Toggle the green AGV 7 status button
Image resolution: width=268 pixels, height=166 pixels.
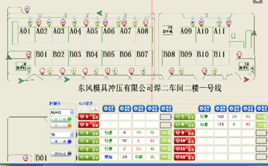point(185,117)
